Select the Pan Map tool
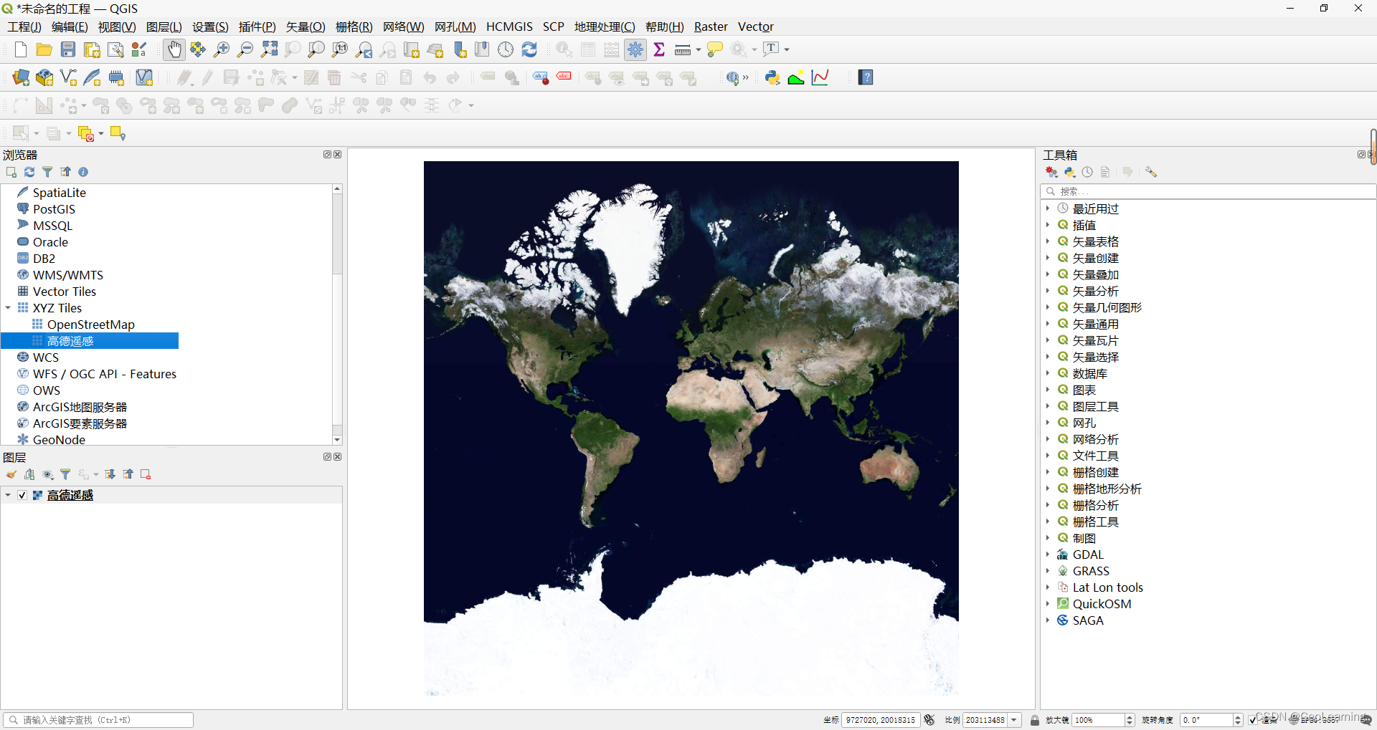This screenshot has width=1377, height=730. pos(174,49)
